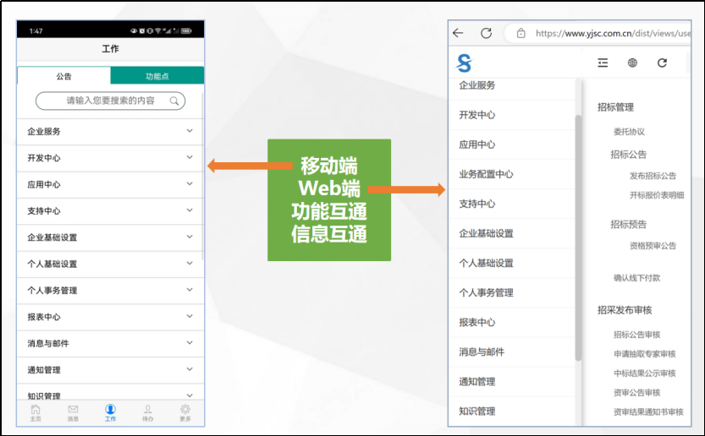Viewport: 705px width, 436px height.
Task: Select 支持中心 in web sidebar
Action: [477, 204]
